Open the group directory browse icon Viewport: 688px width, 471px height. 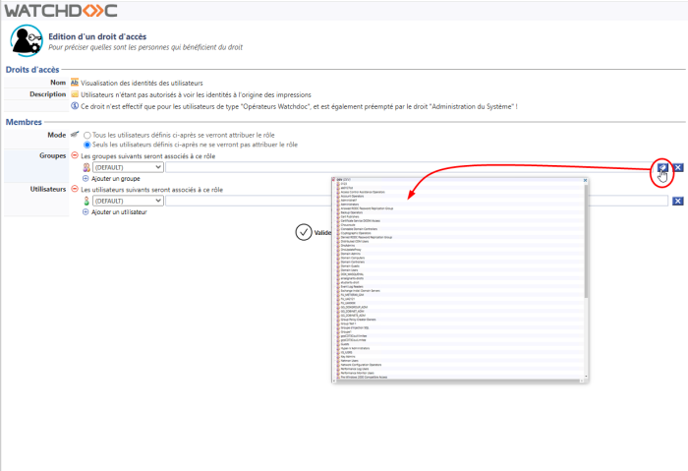click(x=662, y=168)
